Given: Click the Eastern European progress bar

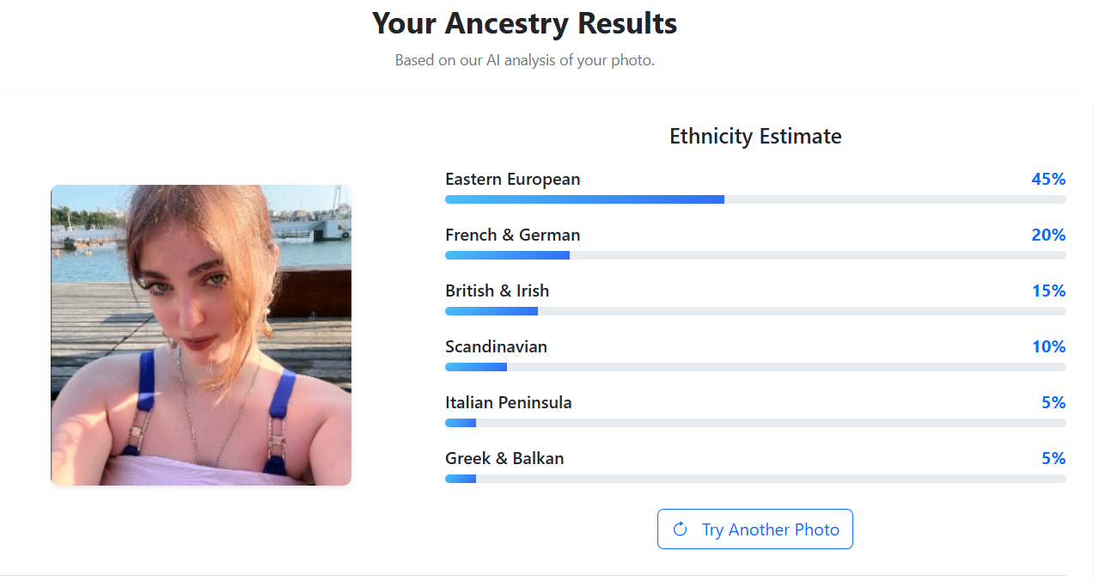Looking at the screenshot, I should click(x=755, y=199).
